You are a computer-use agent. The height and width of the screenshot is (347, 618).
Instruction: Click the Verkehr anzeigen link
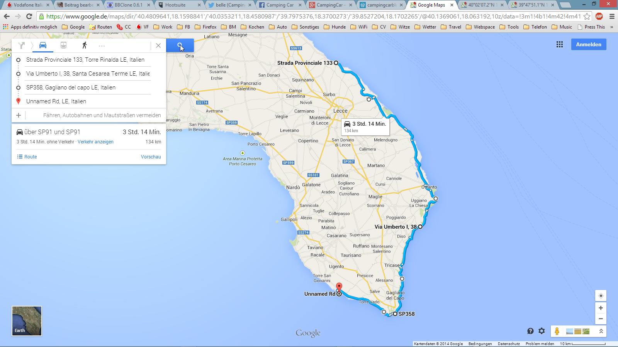[95, 142]
